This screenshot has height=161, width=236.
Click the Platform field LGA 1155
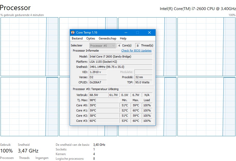pyautogui.click(x=120, y=62)
